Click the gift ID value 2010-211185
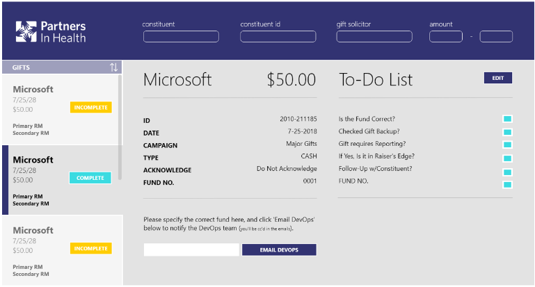Screen dimensions: 535x287 298,119
